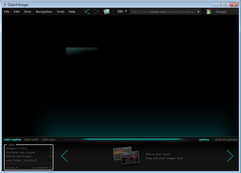241x173 pixels.
Task: Click the options link
Action: click(204, 140)
